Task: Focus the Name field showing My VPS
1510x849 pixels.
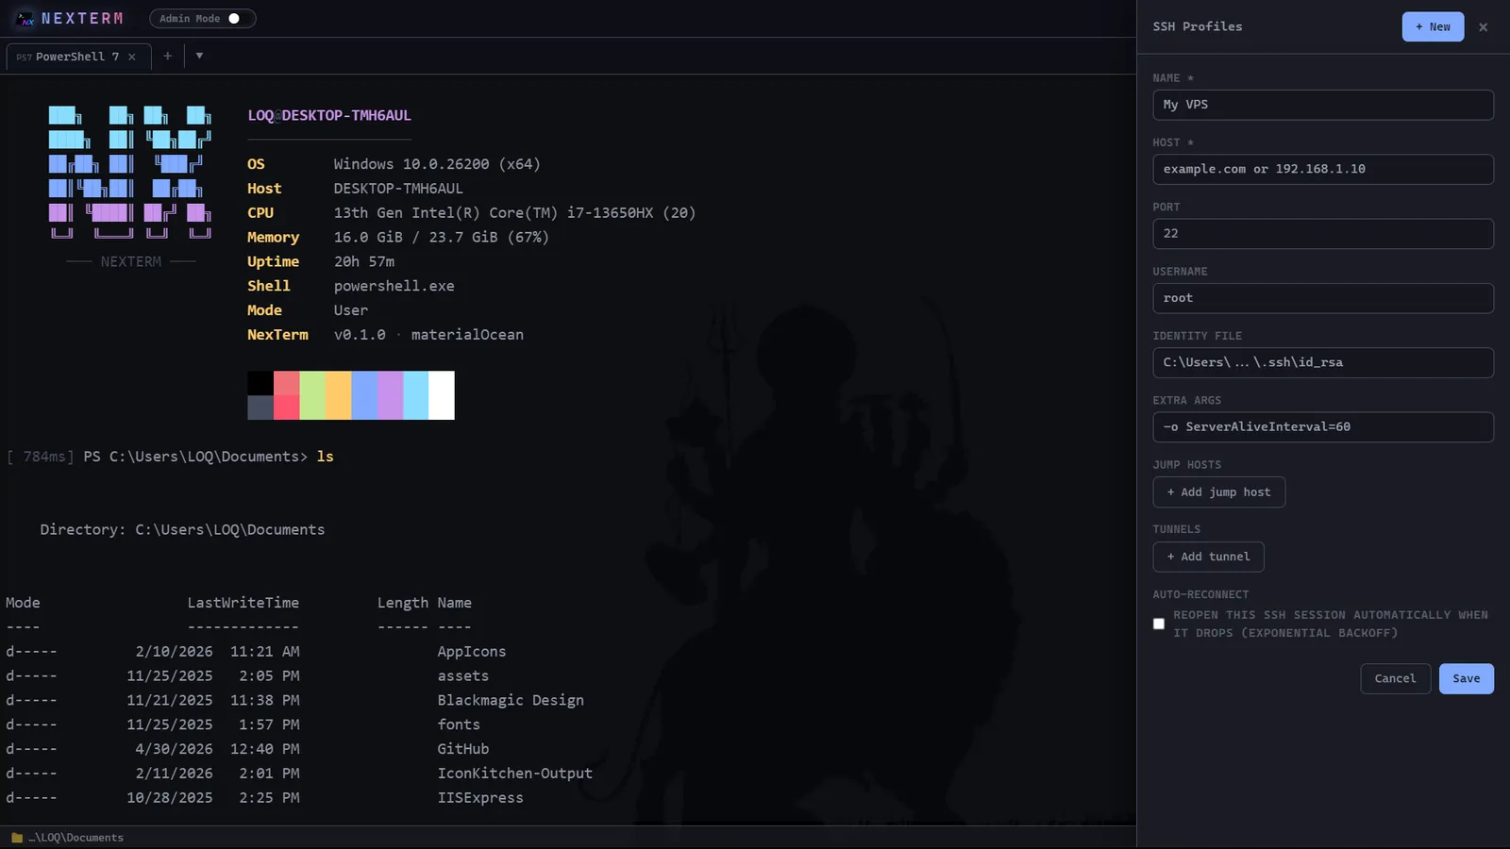Action: (1322, 105)
